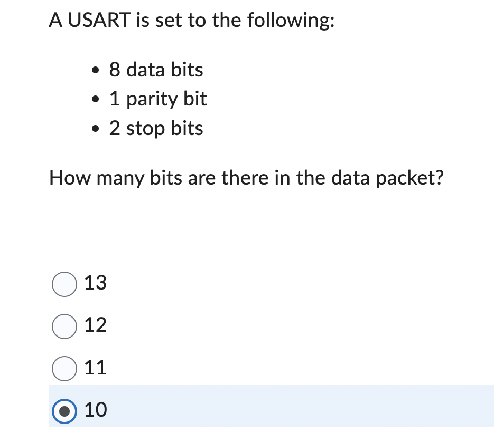Select the radio button for 11
This screenshot has width=494, height=442.
pyautogui.click(x=64, y=368)
